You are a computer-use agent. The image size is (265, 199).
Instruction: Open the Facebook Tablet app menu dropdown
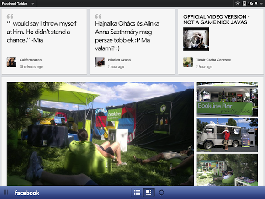[x=18, y=4]
